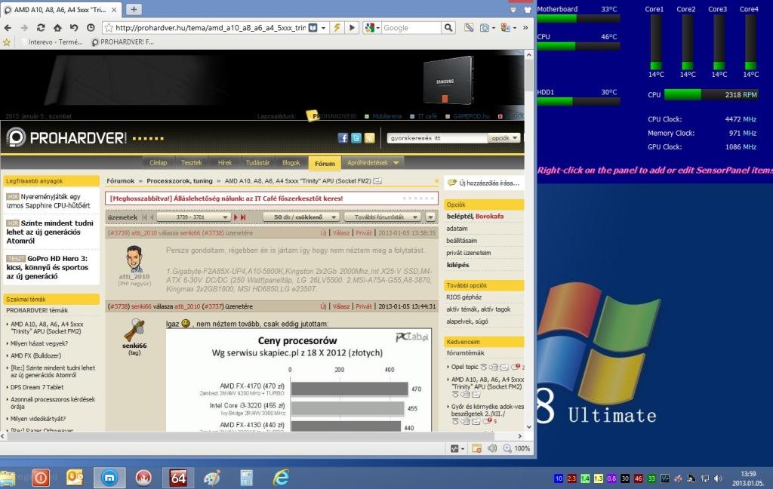The width and height of the screenshot is (773, 489).
Task: Click small arrow button after További fórumlisták
Action: coord(430,217)
